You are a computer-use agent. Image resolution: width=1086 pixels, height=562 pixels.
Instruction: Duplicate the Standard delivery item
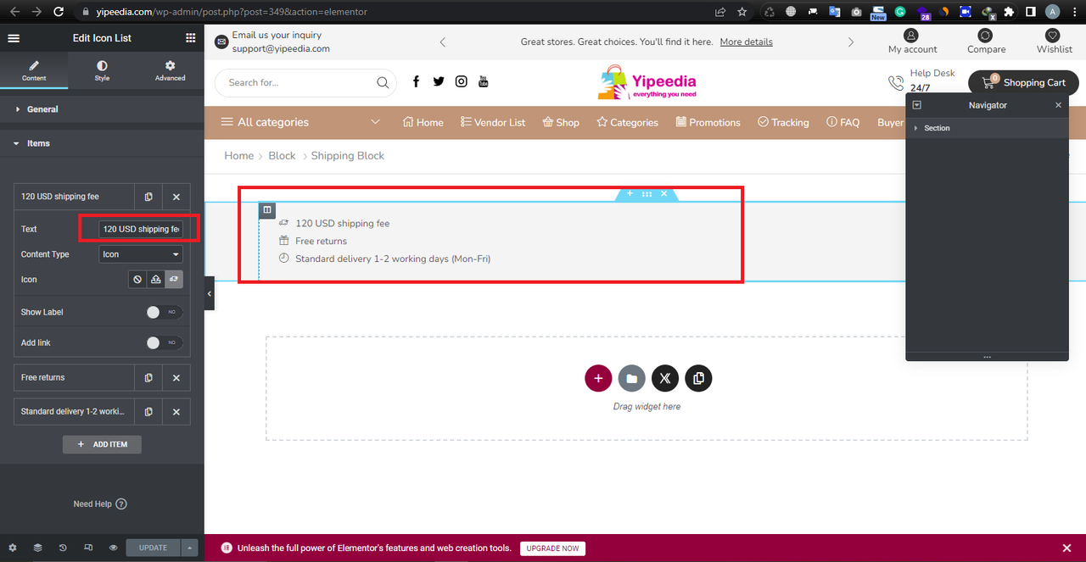point(148,412)
